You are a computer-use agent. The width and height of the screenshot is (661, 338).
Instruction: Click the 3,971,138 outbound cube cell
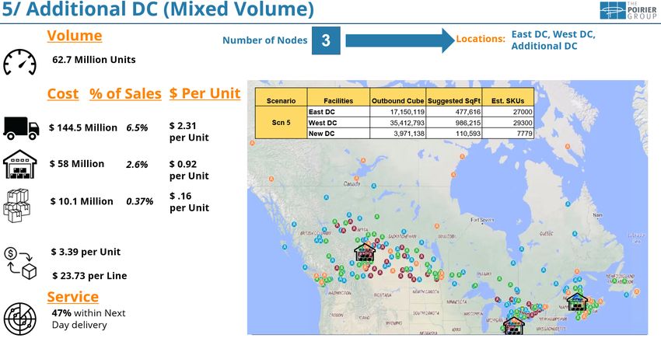[x=398, y=134]
